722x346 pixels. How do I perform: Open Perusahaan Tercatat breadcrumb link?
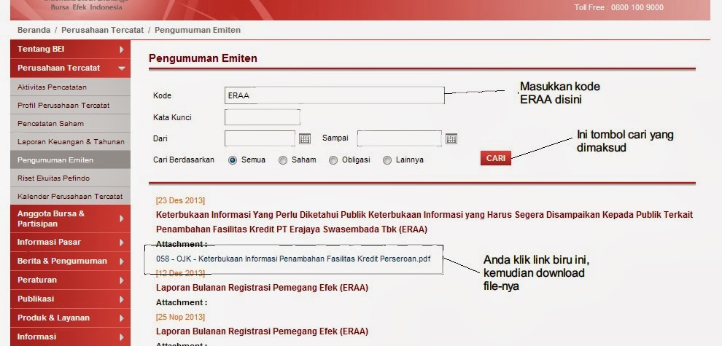[104, 30]
